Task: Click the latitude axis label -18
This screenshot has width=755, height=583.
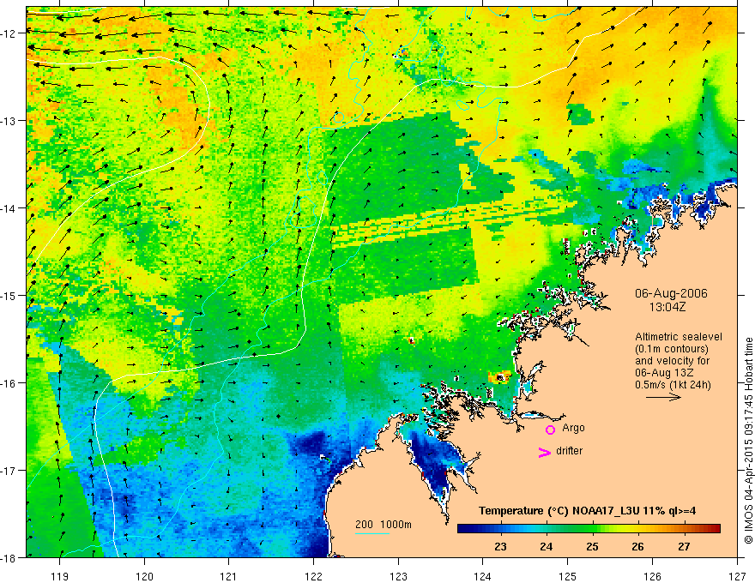Action: point(9,558)
